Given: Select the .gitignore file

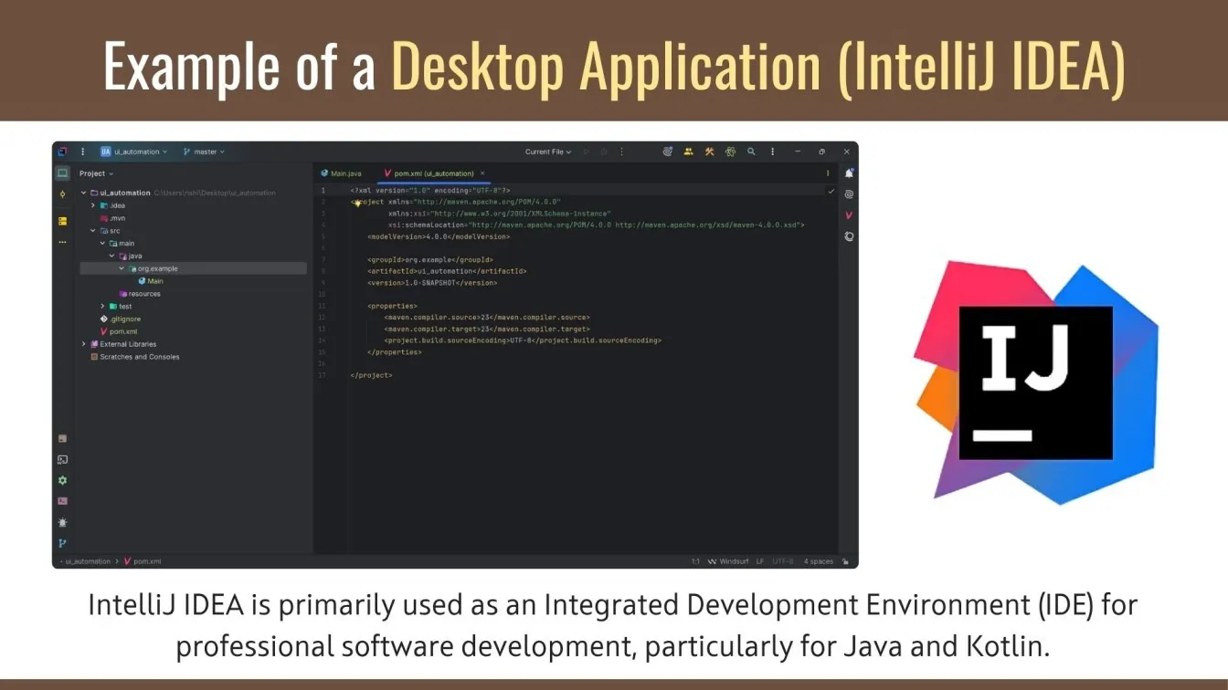Looking at the screenshot, I should [121, 319].
